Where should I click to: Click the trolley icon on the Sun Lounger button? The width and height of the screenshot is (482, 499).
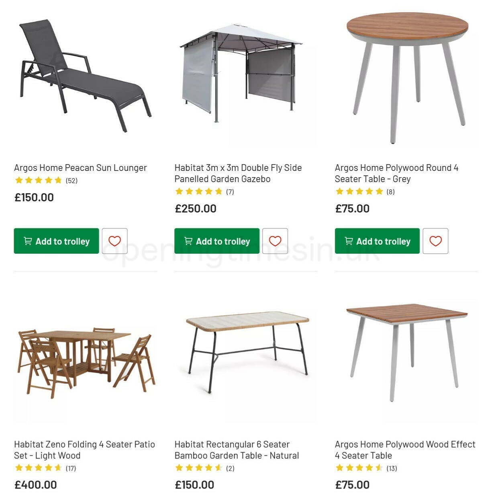click(x=28, y=241)
